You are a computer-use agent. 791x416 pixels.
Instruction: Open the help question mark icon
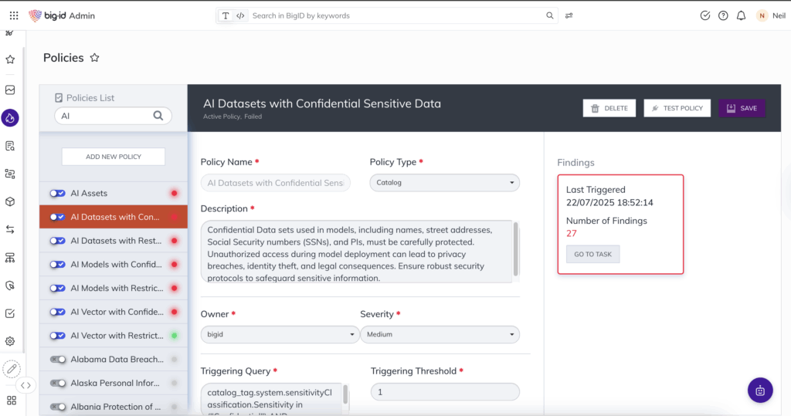[723, 15]
